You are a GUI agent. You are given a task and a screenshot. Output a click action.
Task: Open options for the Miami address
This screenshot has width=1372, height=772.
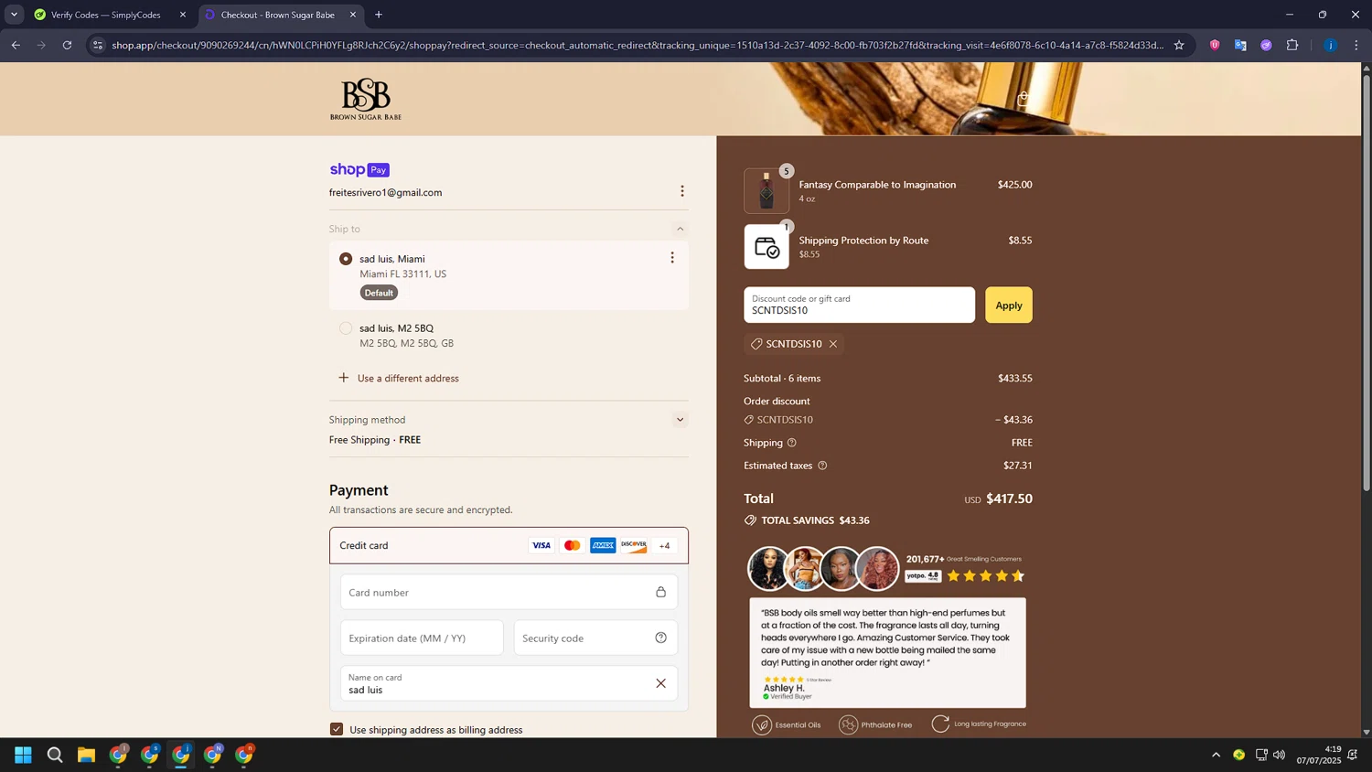point(672,258)
